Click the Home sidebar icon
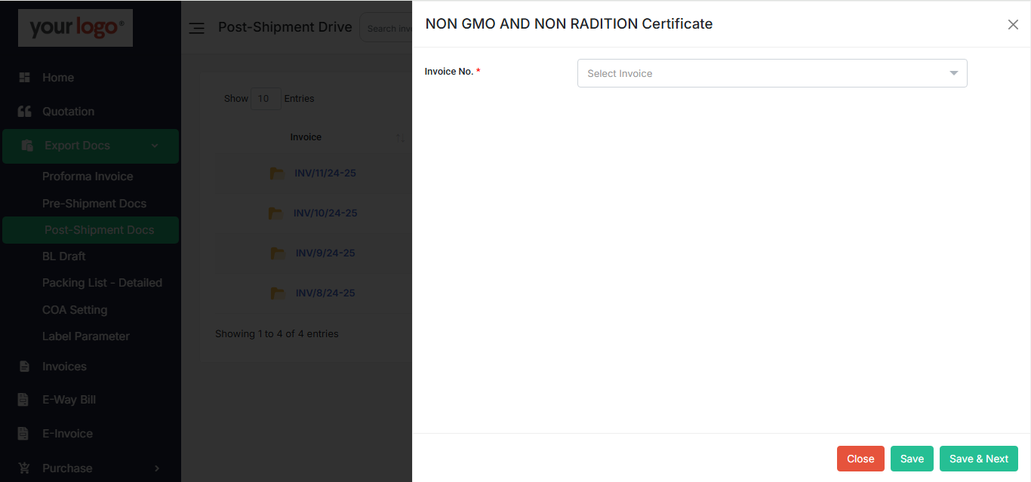 tap(24, 78)
